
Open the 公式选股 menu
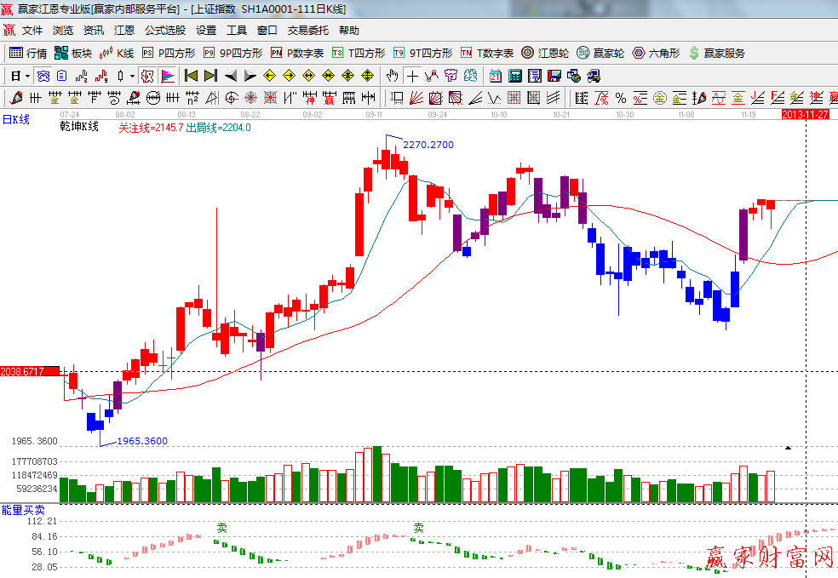(164, 31)
